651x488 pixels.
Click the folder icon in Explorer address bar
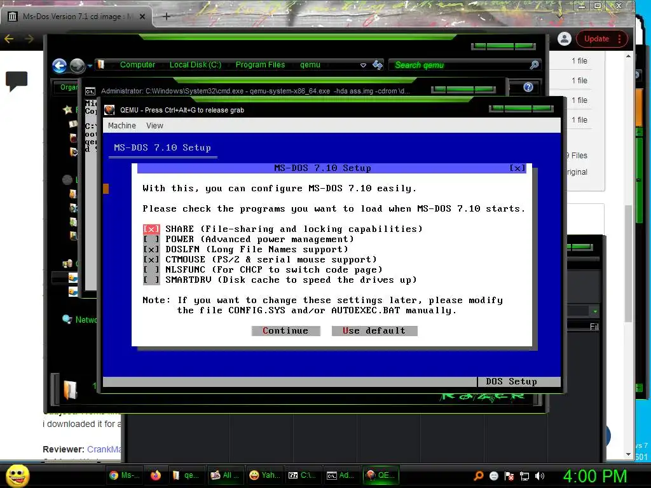coord(101,64)
